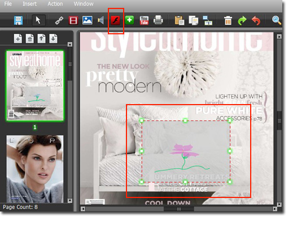
Task: Open the Insert menu
Action: [30, 4]
